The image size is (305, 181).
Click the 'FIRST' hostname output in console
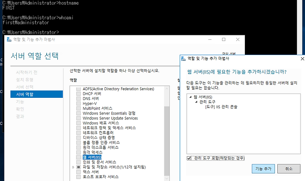pyautogui.click(x=9, y=8)
